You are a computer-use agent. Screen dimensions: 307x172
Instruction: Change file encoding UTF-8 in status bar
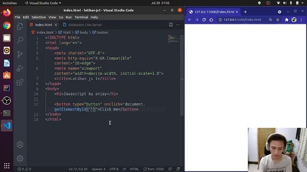pos(114,169)
